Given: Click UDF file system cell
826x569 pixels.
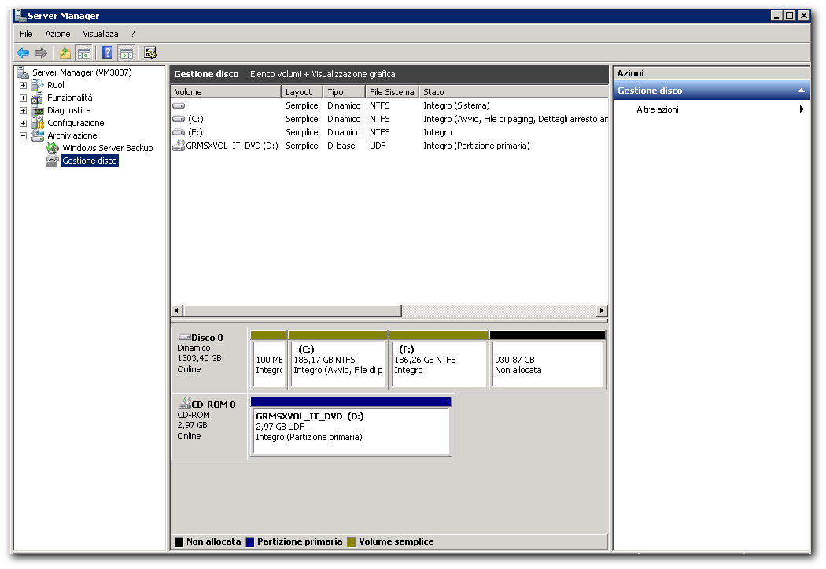Looking at the screenshot, I should pyautogui.click(x=378, y=146).
